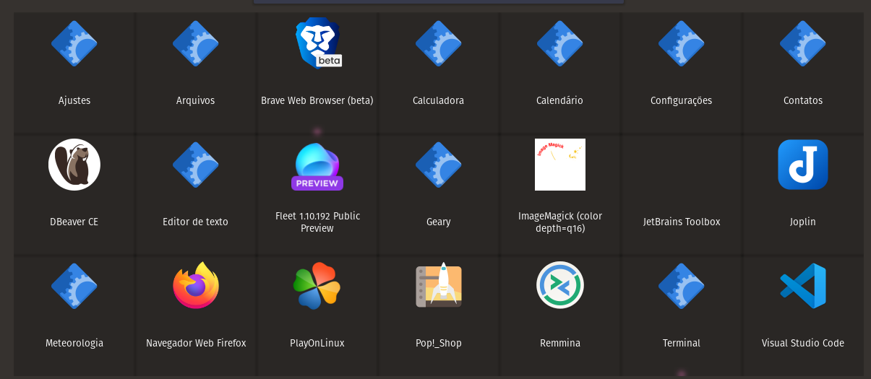Click the "Pop!_Shop" label
Screen dimensions: 871x379
(x=439, y=343)
